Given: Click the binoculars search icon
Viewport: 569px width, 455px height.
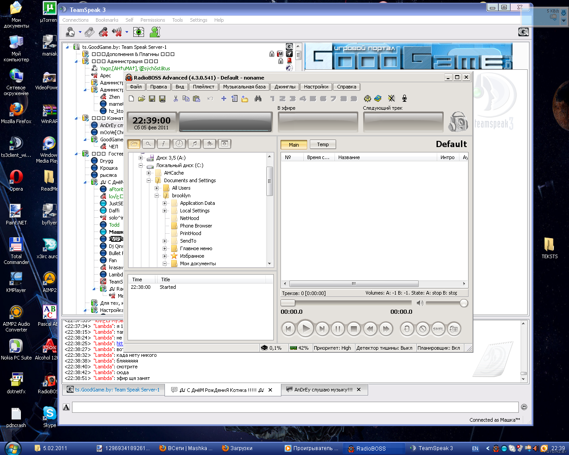Looking at the screenshot, I should click(x=258, y=99).
